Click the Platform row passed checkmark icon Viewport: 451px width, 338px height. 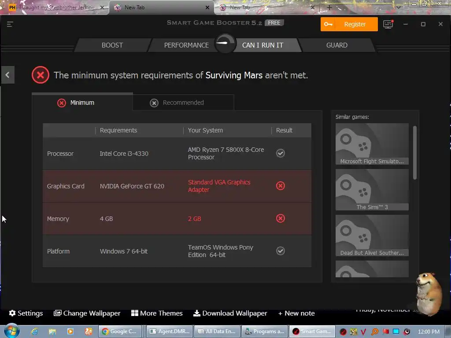281,251
